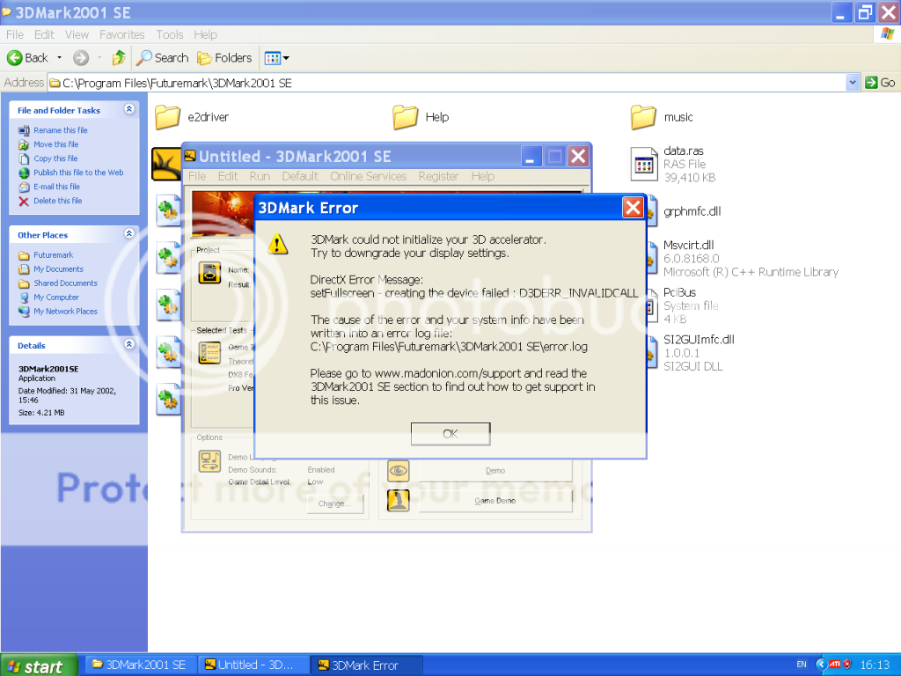Click the Search toolbar button
901x676 pixels.
click(163, 58)
